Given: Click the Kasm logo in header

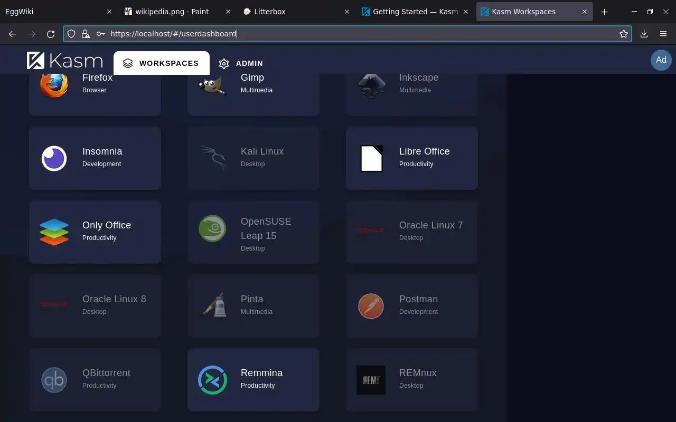Looking at the screenshot, I should [65, 61].
